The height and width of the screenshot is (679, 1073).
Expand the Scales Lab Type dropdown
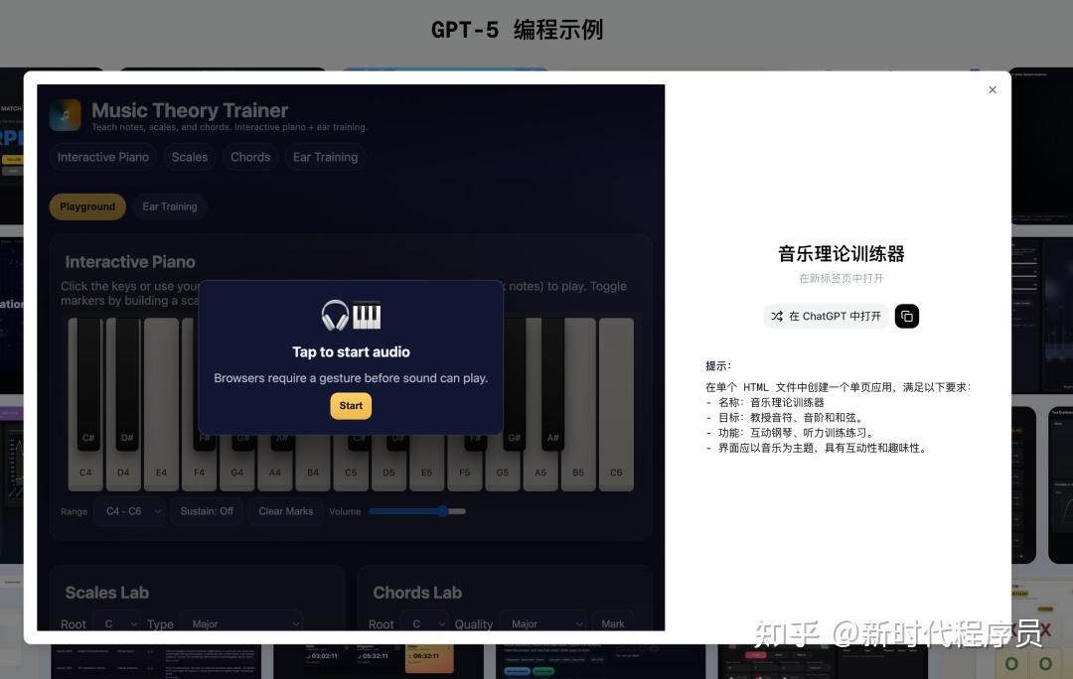pos(241,623)
